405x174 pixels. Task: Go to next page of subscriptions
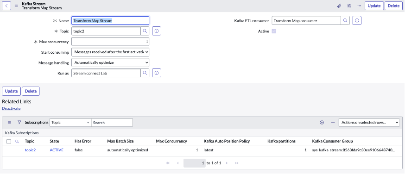(x=227, y=163)
